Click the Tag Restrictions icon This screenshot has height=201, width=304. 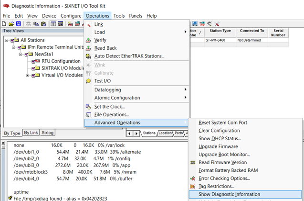(193, 187)
